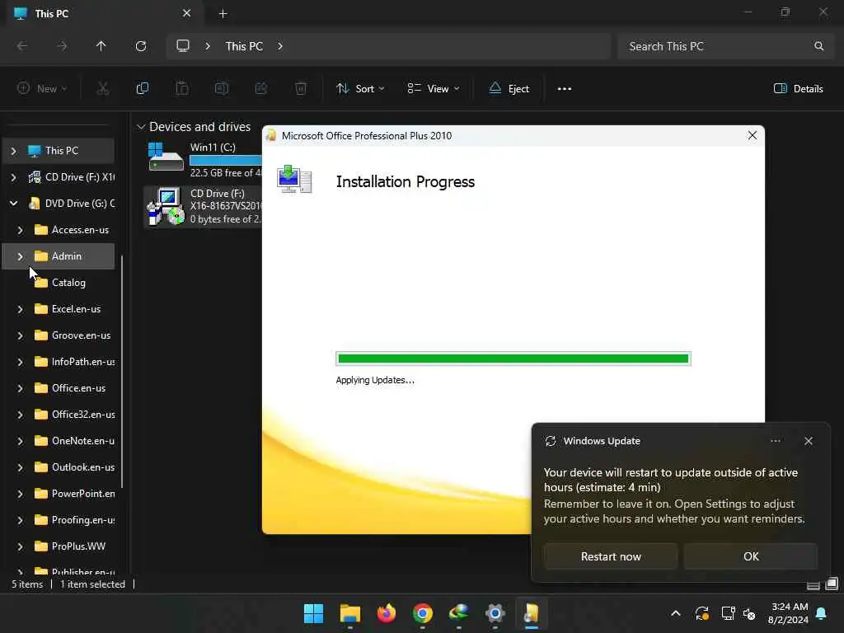Open the clock and date panel
The height and width of the screenshot is (633, 844).
point(788,613)
